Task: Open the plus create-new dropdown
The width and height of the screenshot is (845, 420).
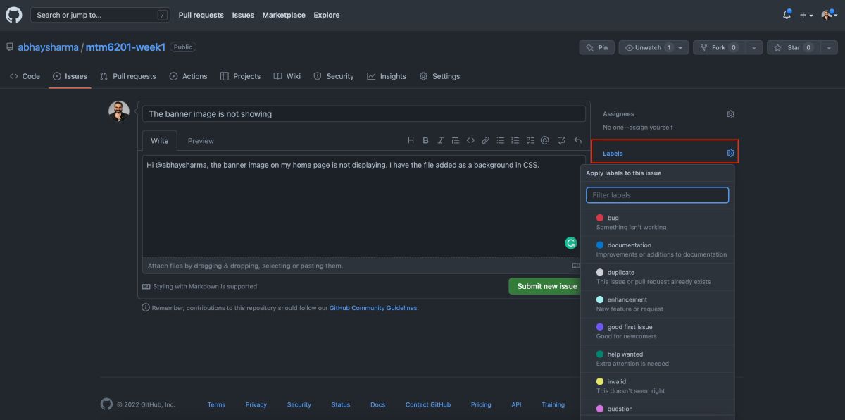Action: pos(806,15)
